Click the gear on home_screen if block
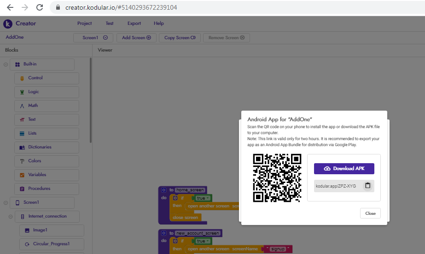The width and height of the screenshot is (425, 254). 175,198
